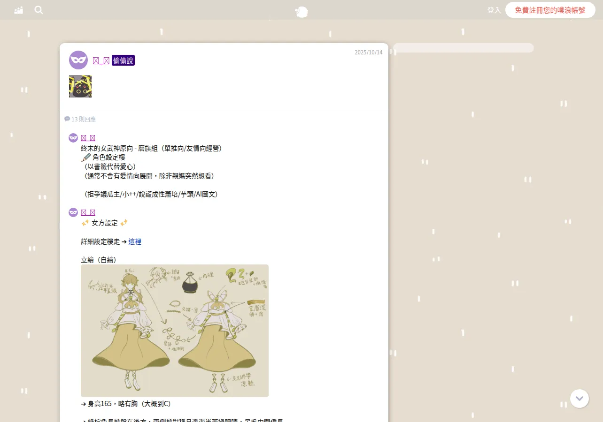
Task: Jump down with the round chevron button
Action: [x=580, y=399]
